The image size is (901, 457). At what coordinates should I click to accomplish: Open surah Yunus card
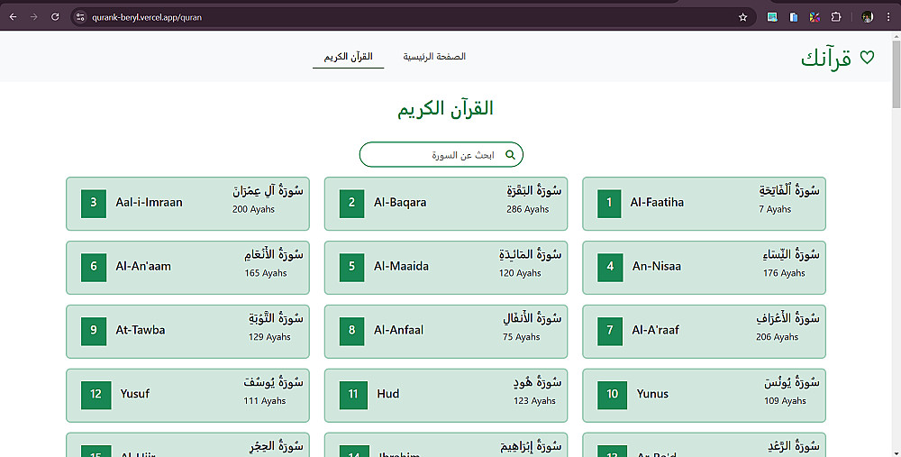pyautogui.click(x=704, y=396)
